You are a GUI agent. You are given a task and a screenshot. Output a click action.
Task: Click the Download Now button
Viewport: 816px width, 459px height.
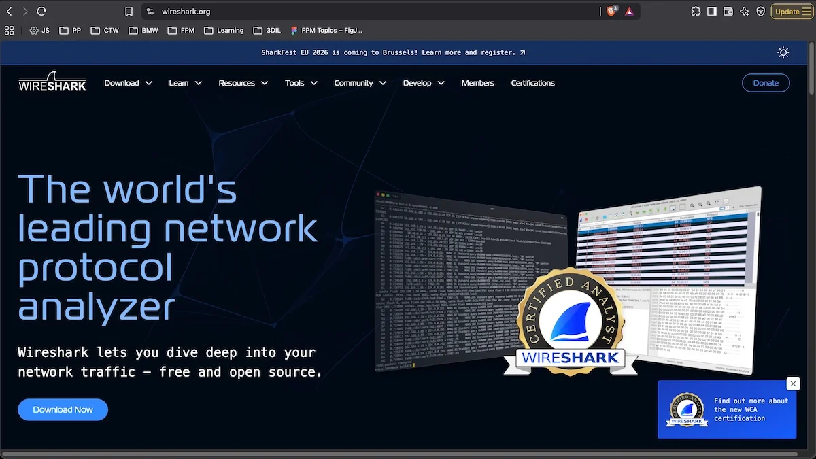[x=63, y=409]
